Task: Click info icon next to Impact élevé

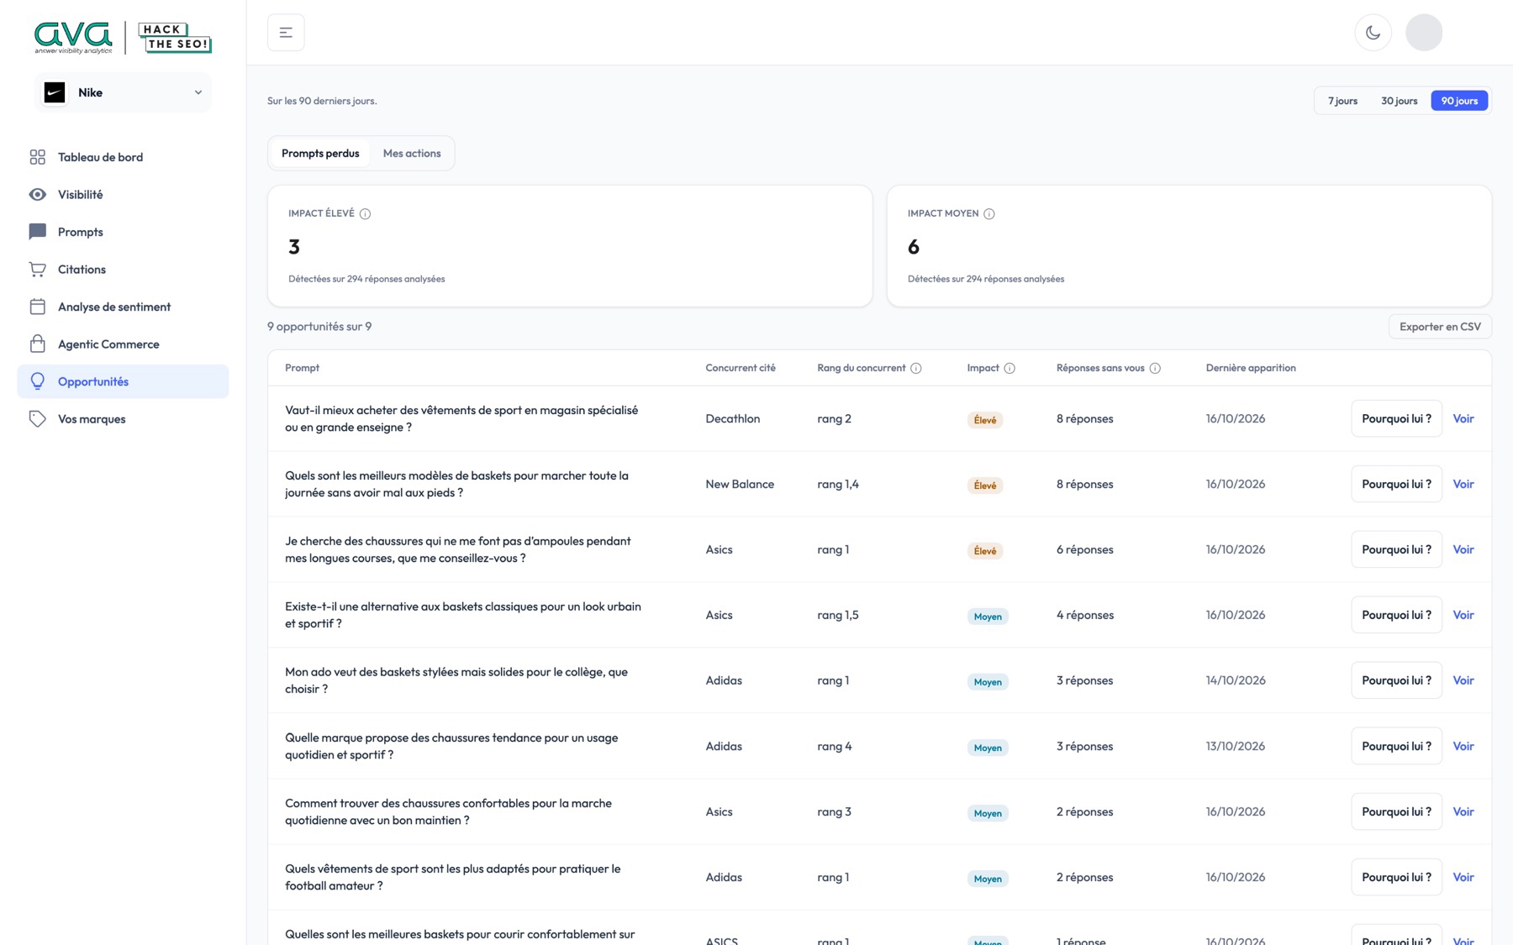Action: 365,213
